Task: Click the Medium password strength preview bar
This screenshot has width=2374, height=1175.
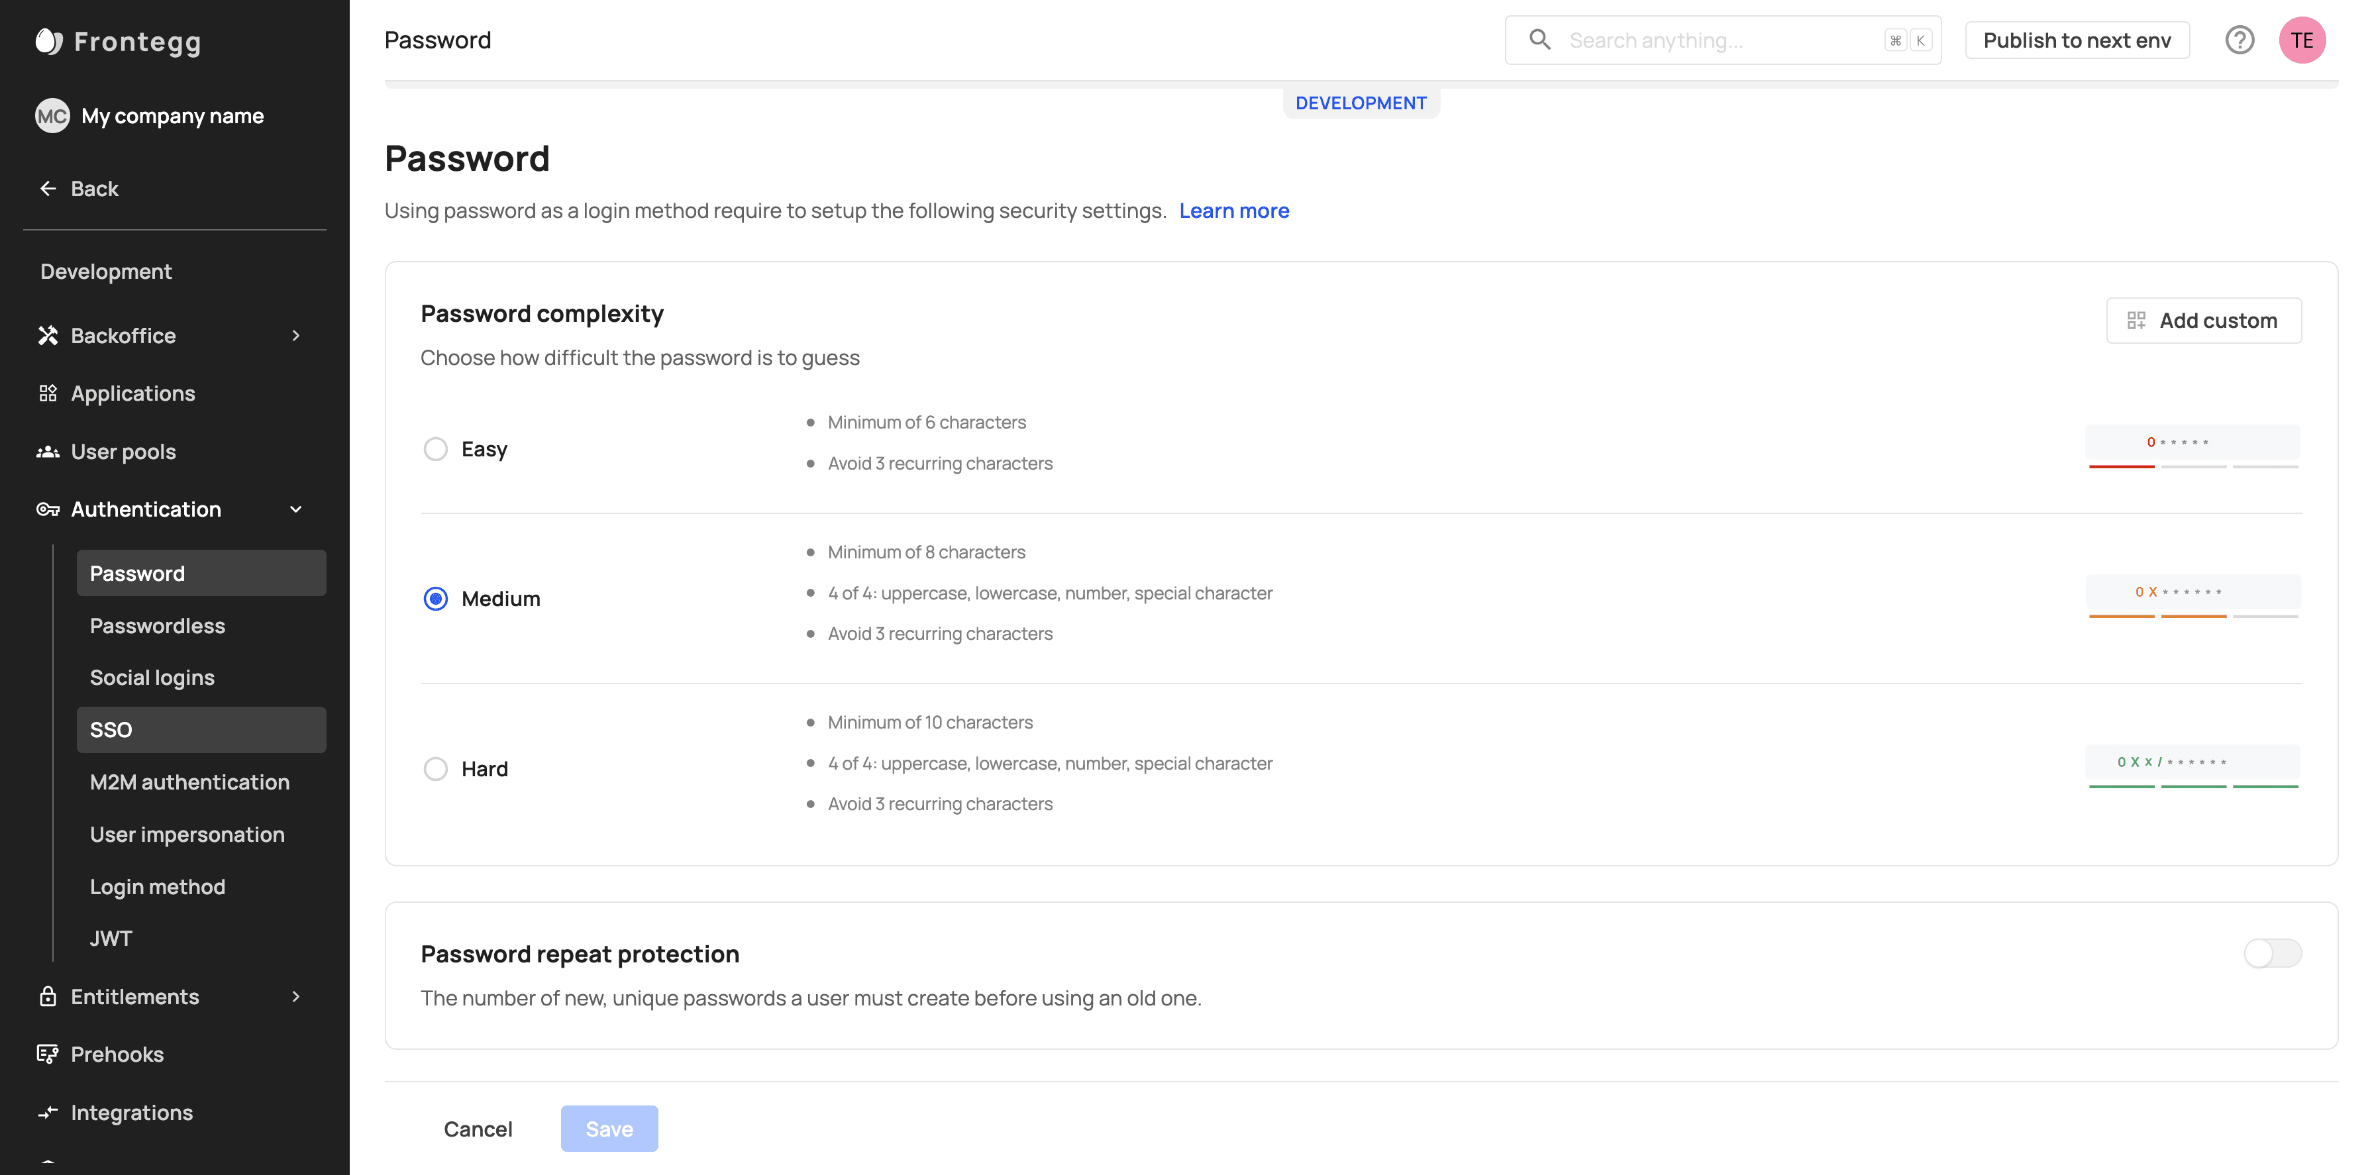Action: point(2193,596)
